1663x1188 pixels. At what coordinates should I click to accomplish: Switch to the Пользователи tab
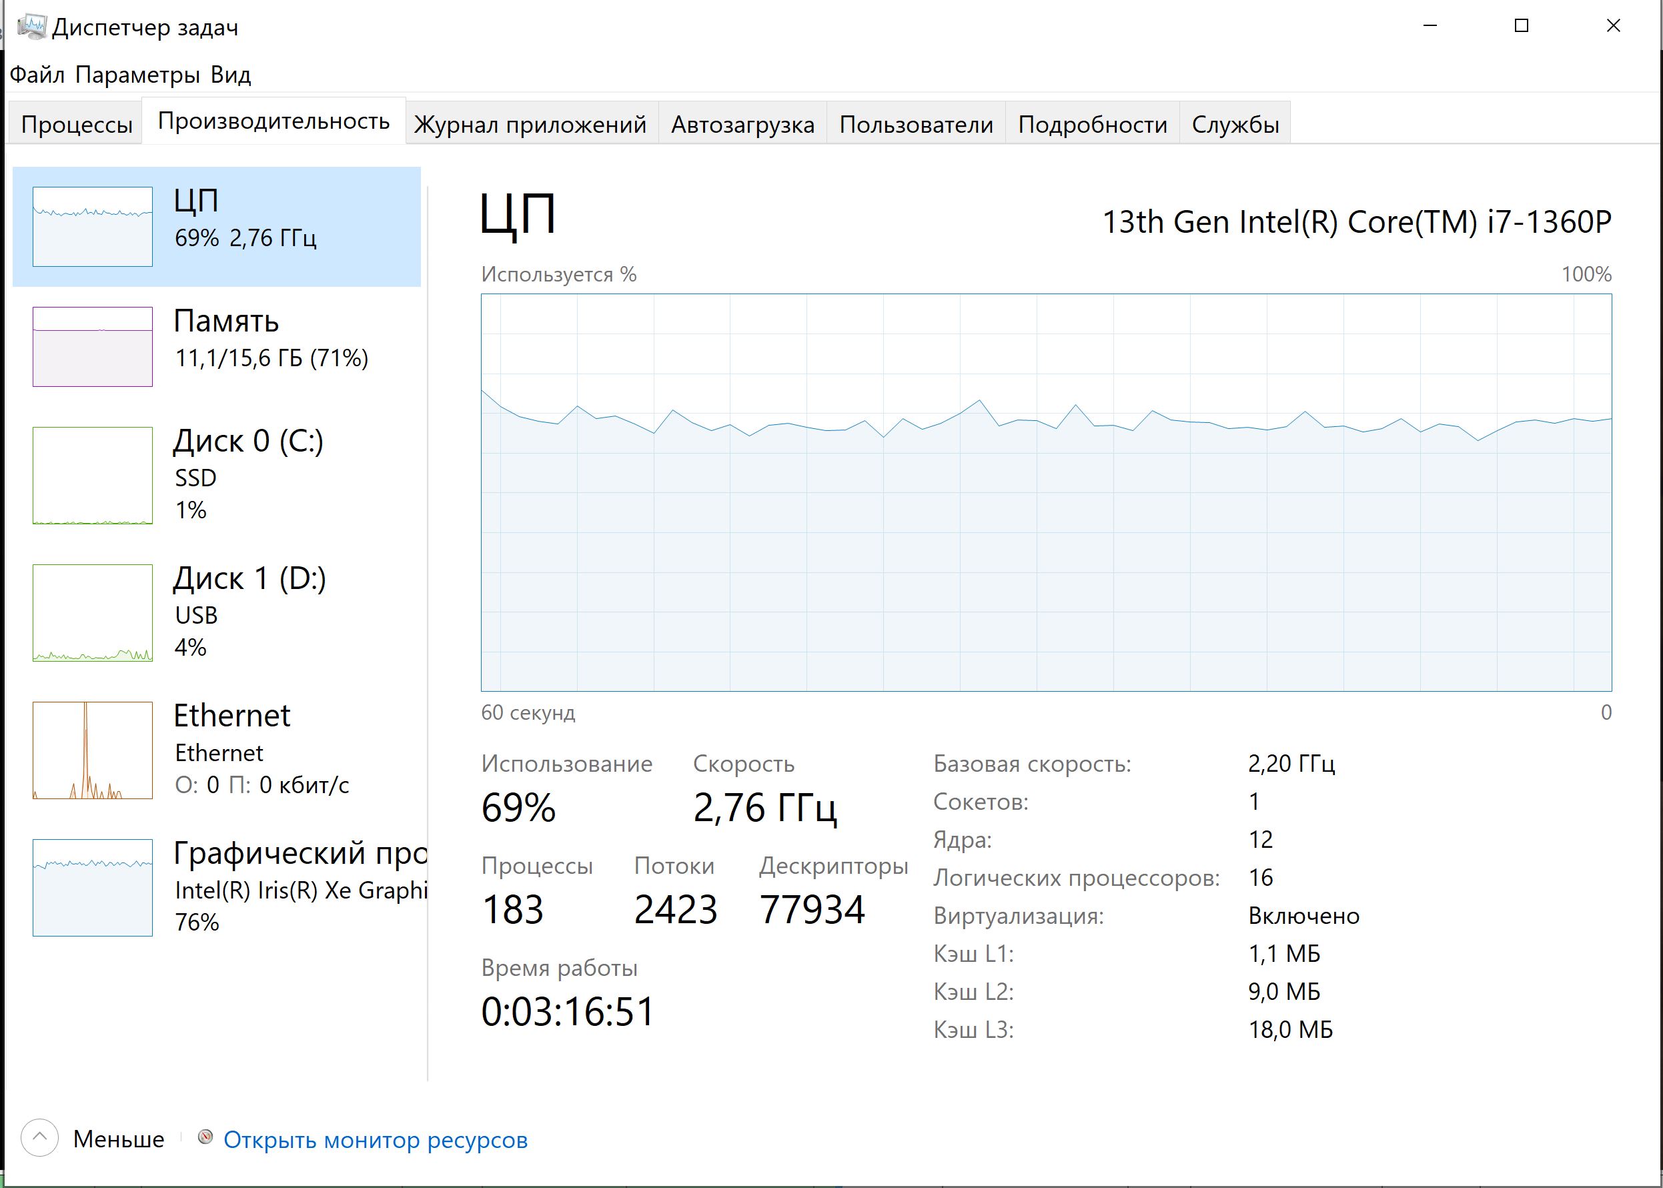coord(916,124)
